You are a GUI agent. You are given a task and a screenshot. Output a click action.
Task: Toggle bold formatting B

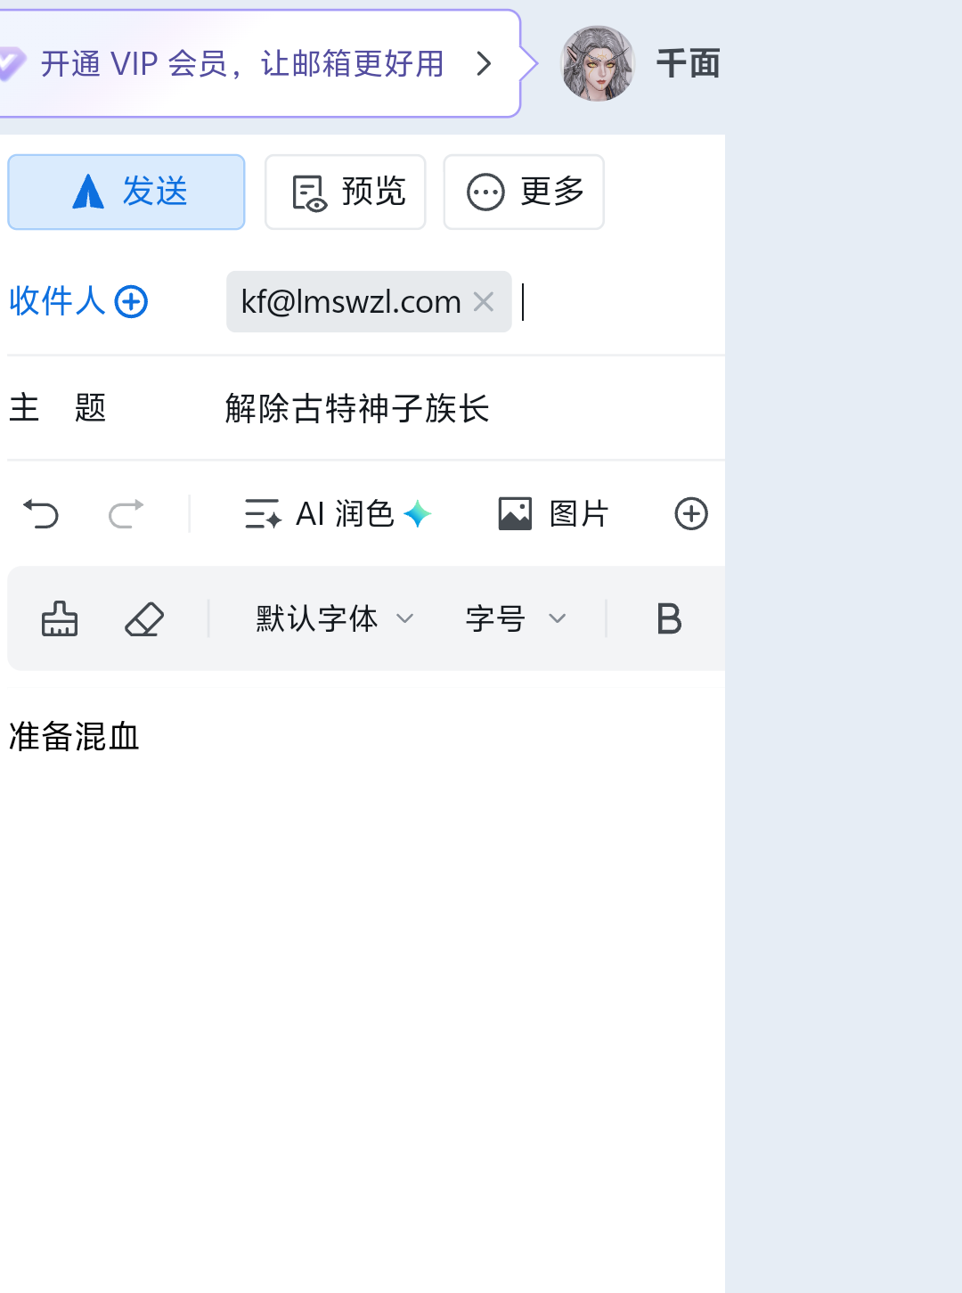tap(669, 618)
